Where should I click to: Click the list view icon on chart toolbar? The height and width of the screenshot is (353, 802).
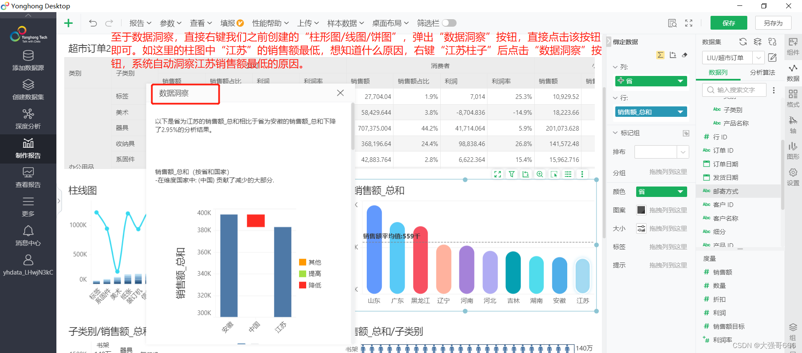coord(568,174)
